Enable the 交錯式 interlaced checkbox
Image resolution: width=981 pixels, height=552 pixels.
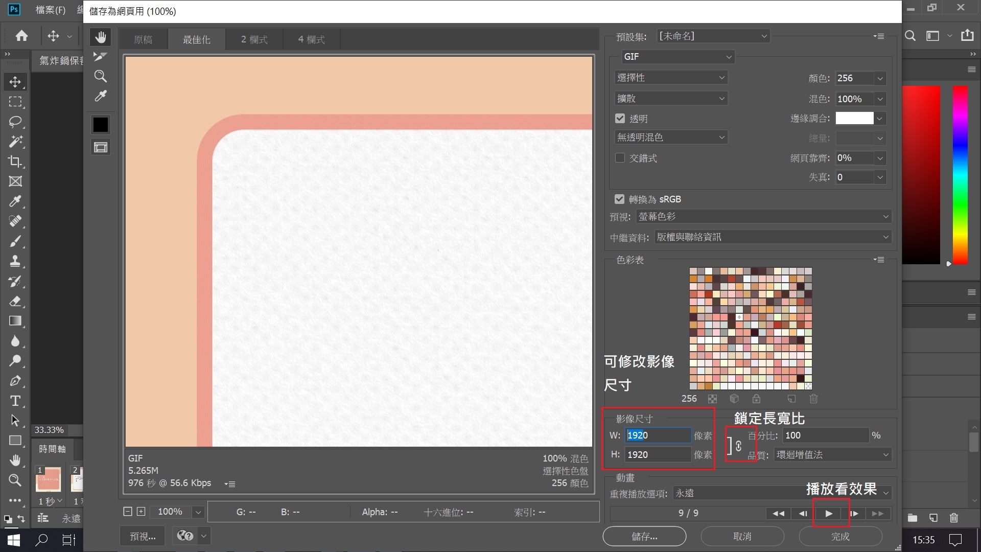(x=620, y=158)
